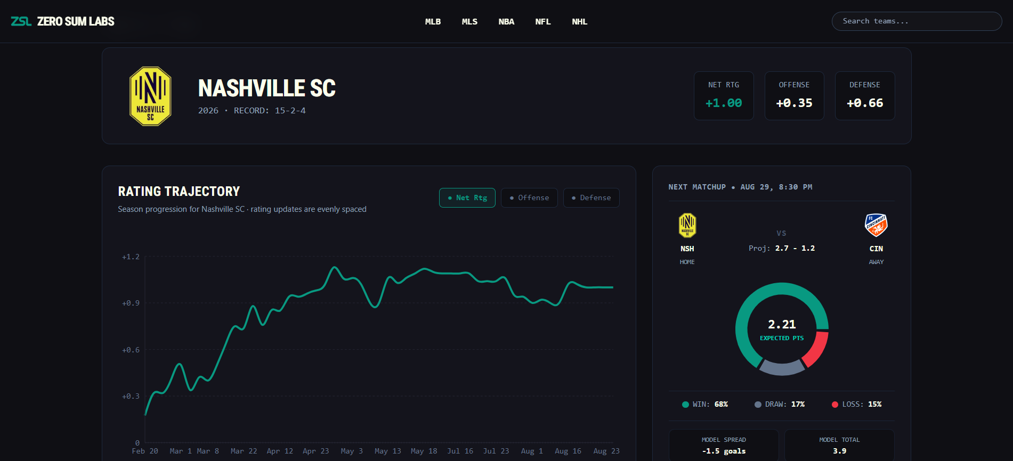1013x461 pixels.
Task: Go to the NFL section
Action: pos(543,22)
